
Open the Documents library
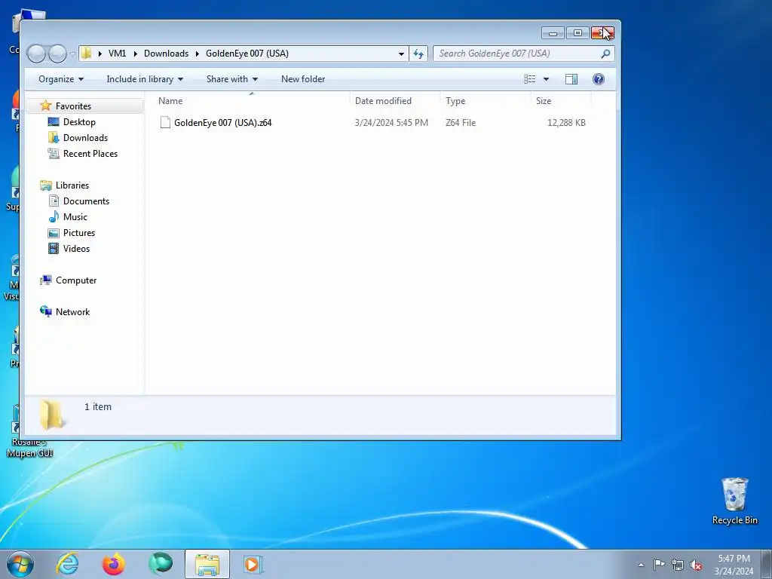click(x=86, y=201)
